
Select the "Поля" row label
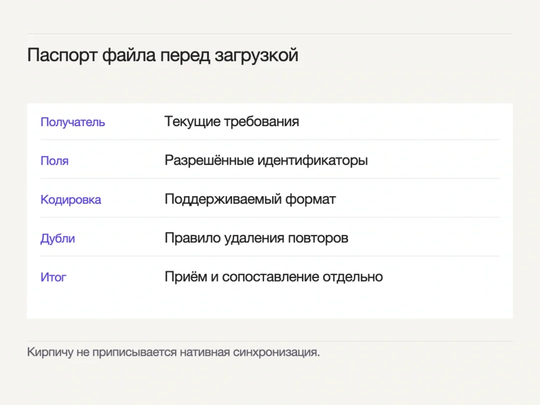pyautogui.click(x=54, y=161)
